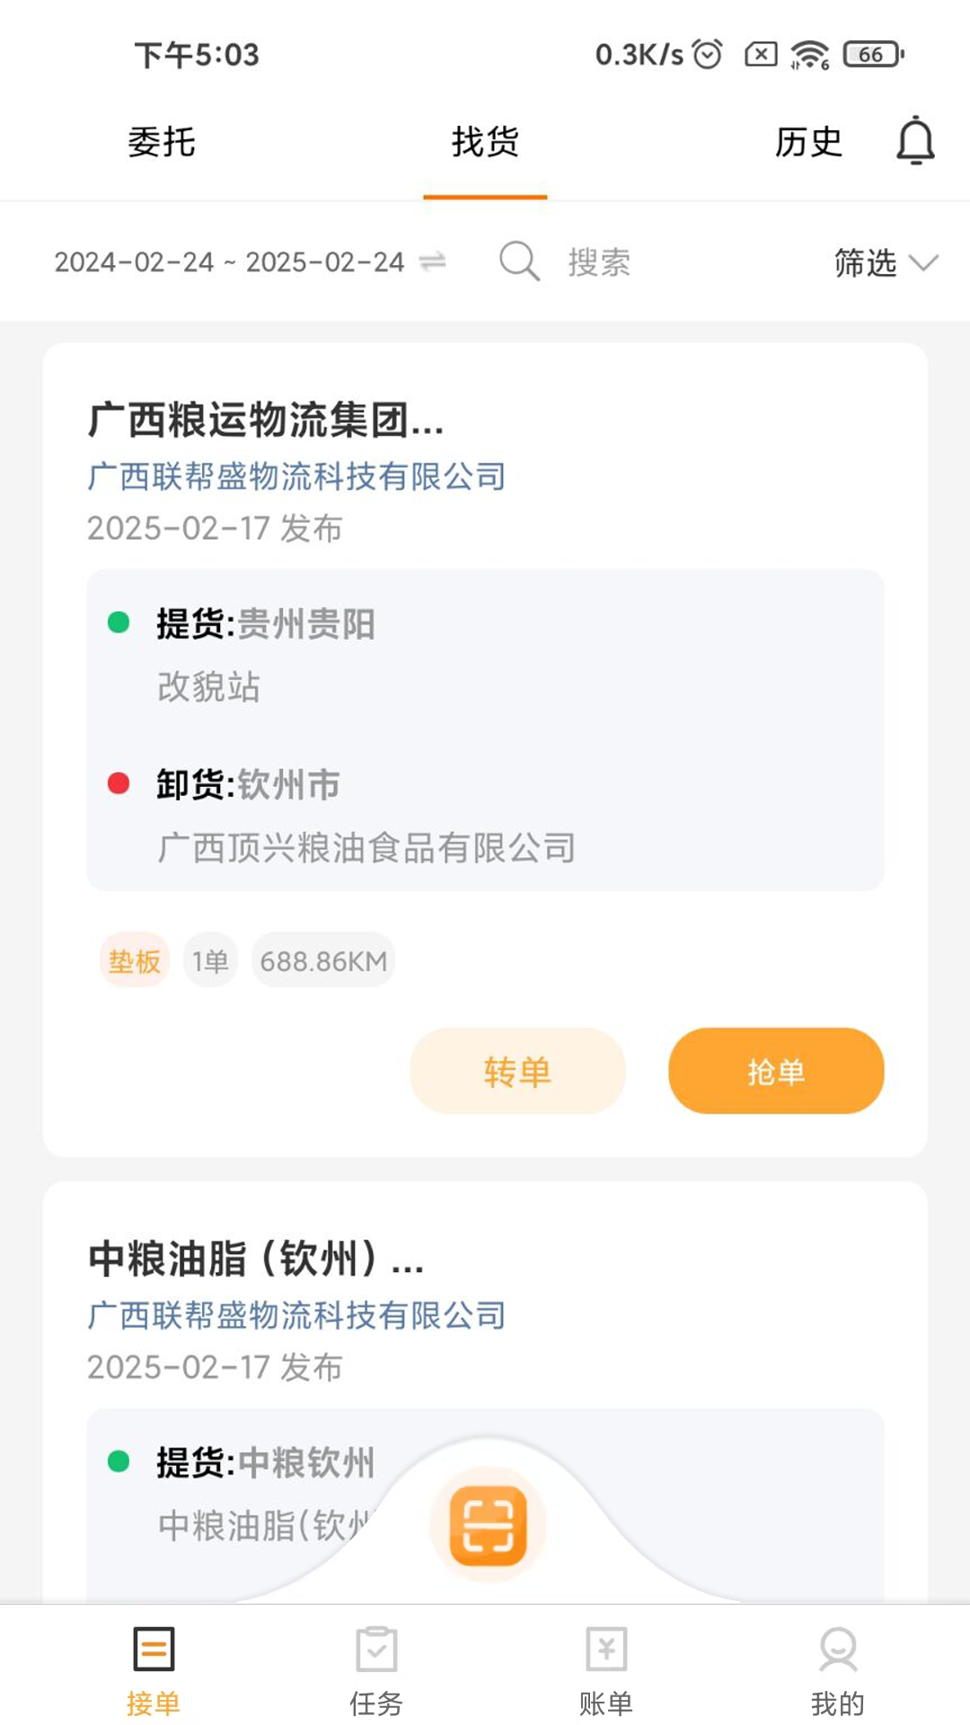Open the 中粮油脂（钦州）order card title
The image size is (970, 1725).
256,1259
